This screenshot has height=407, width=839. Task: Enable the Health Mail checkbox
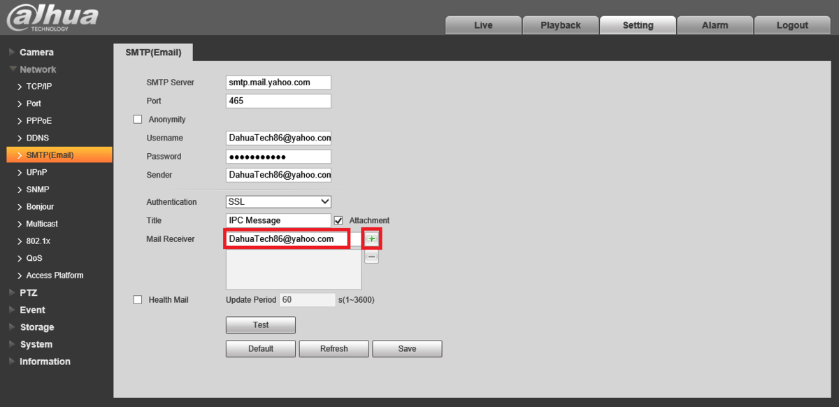(138, 300)
